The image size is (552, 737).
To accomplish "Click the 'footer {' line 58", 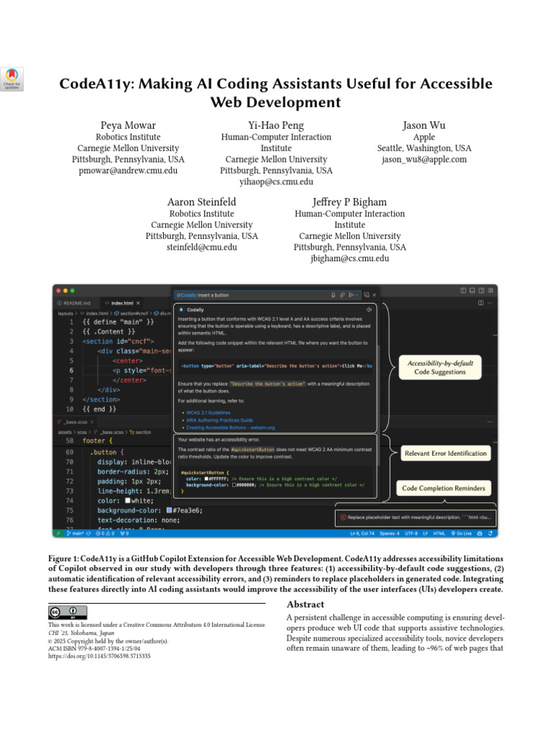I will (x=98, y=440).
